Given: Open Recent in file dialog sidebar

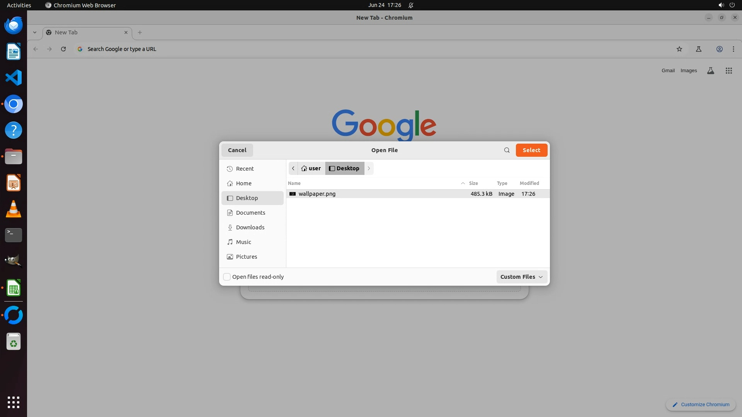Looking at the screenshot, I should click(x=245, y=169).
